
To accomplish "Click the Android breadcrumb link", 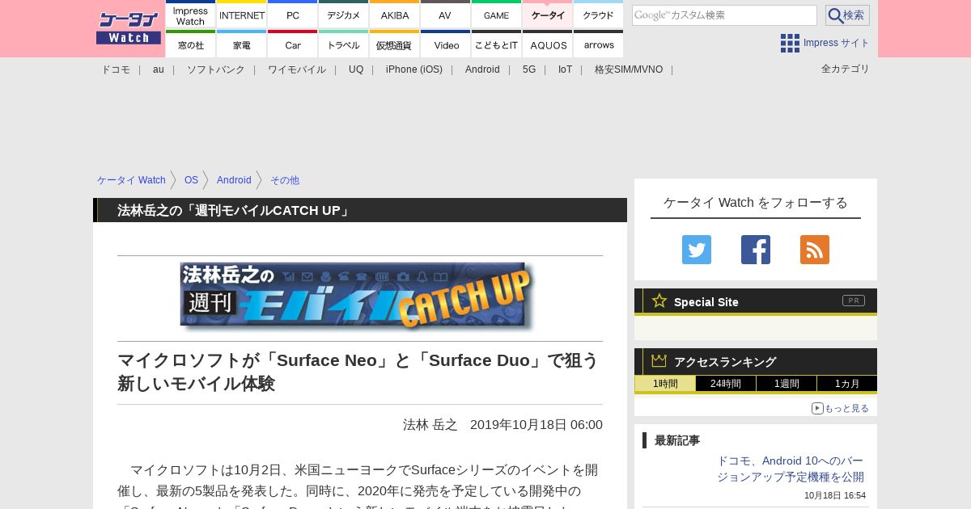I will tap(234, 180).
